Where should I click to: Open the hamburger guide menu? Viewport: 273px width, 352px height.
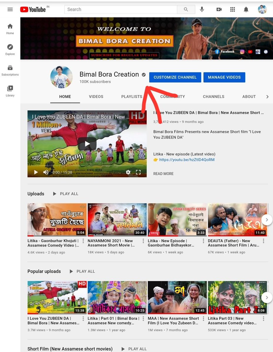[10, 9]
